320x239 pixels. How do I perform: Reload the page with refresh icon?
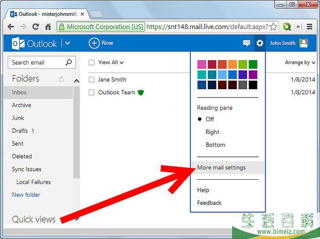click(x=36, y=26)
